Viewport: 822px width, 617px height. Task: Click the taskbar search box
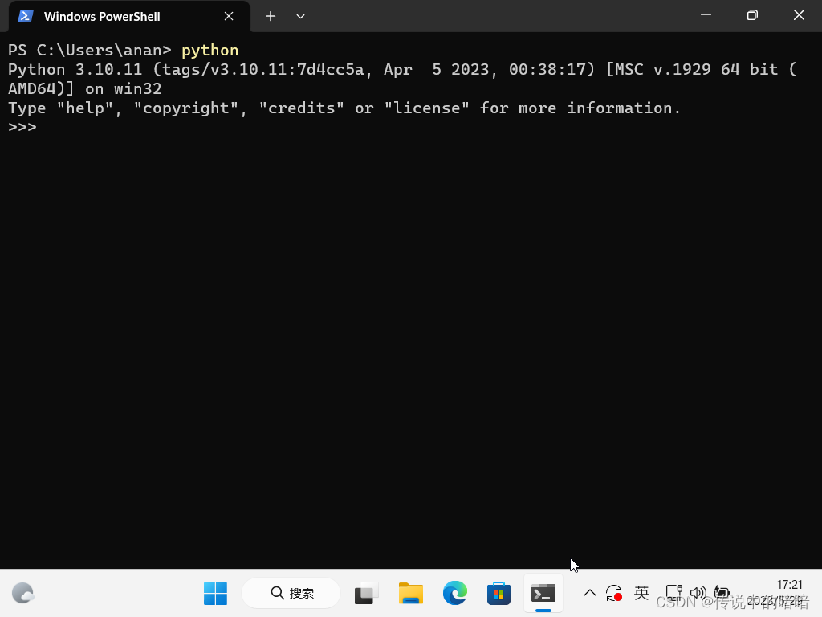click(x=291, y=594)
